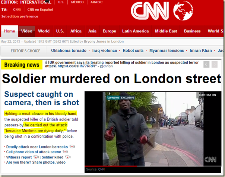This screenshot has width=225, height=177.
Task: Select the Latin America section
Action: click(135, 31)
